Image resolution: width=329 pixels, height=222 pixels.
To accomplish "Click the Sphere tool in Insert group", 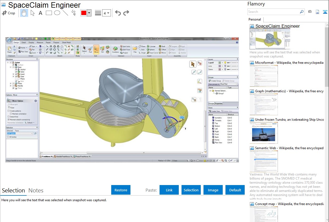I will pos(151,50).
